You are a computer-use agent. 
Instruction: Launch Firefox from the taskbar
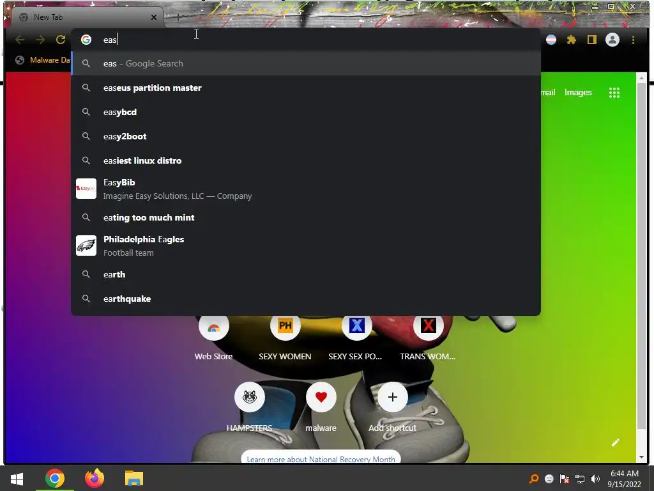pos(95,478)
